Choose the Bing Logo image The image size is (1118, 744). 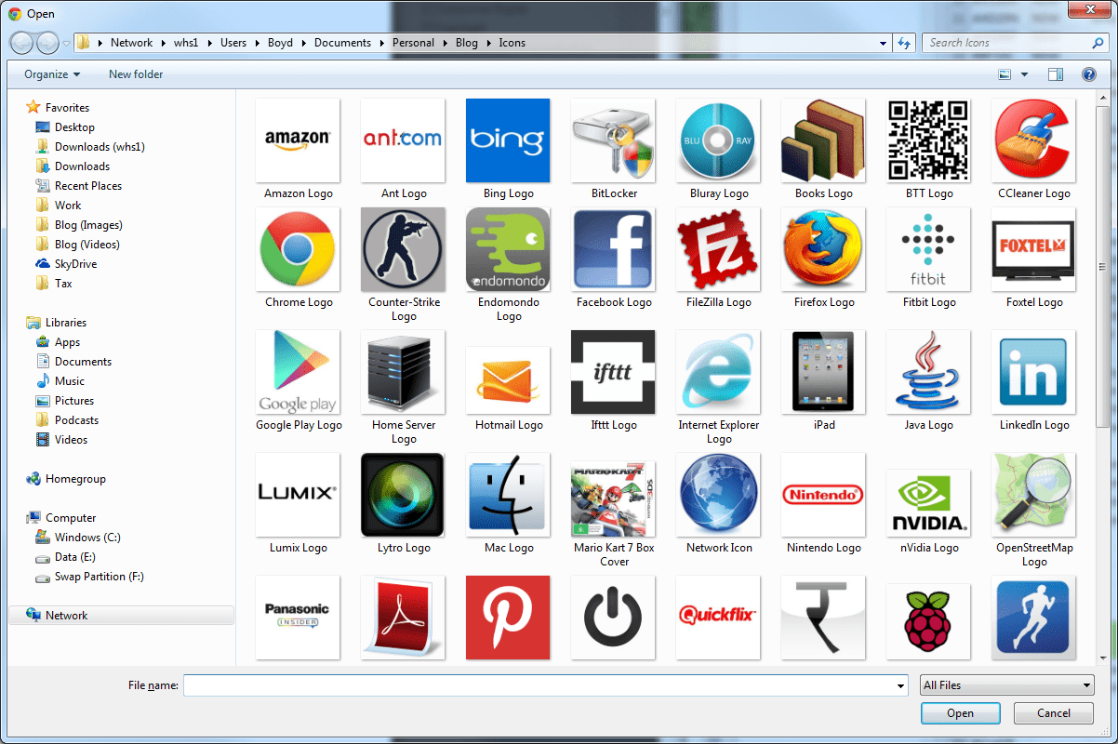click(508, 140)
